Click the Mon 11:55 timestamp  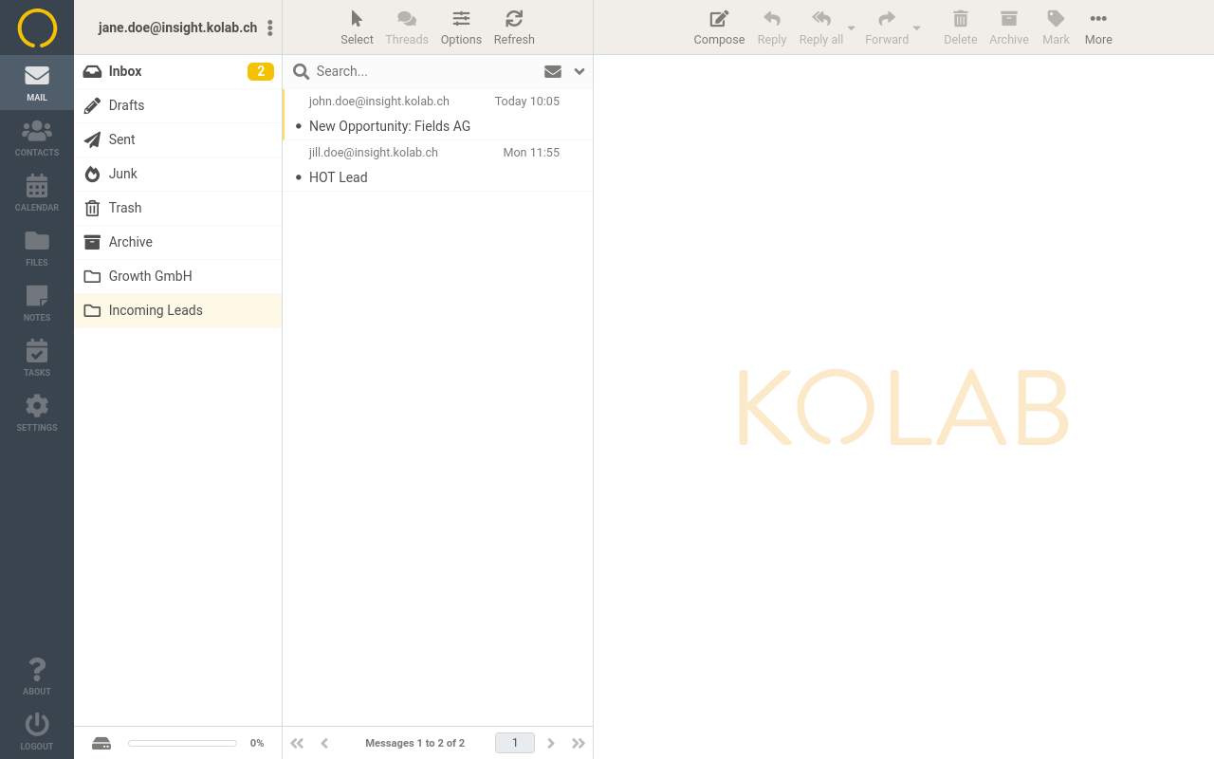(x=531, y=152)
